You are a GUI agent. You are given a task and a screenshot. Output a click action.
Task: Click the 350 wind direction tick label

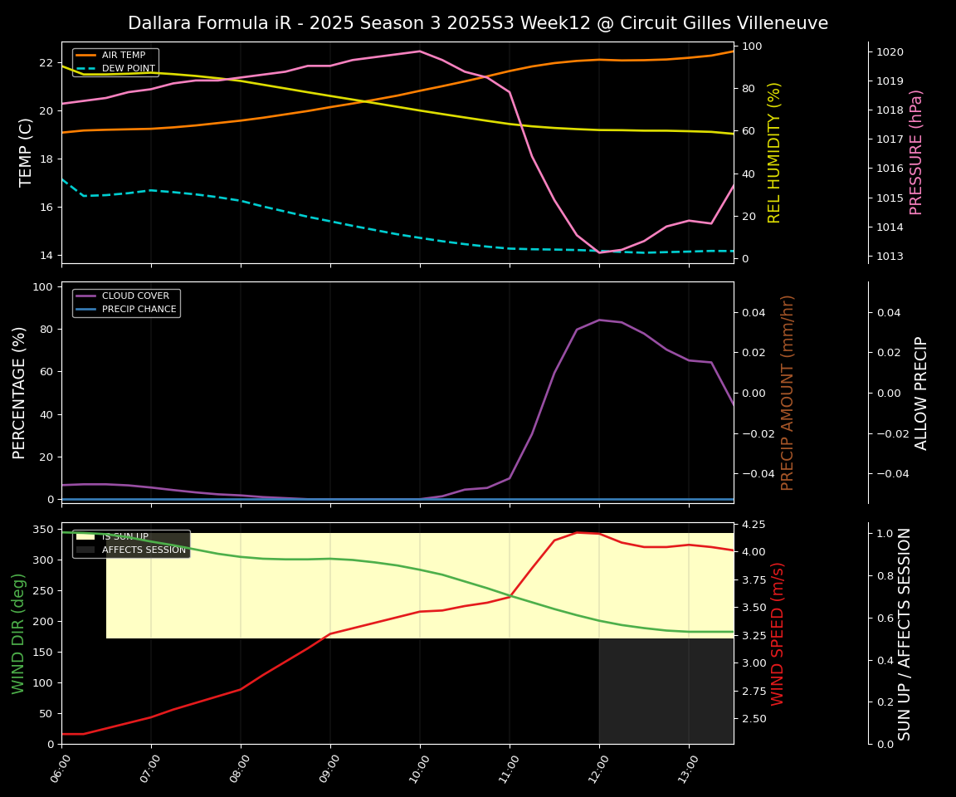(44, 530)
